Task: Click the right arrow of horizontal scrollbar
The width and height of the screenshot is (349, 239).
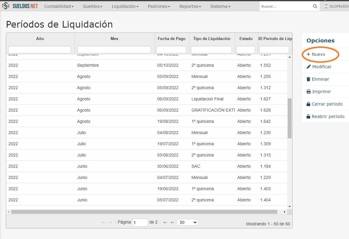Action: [x=284, y=212]
